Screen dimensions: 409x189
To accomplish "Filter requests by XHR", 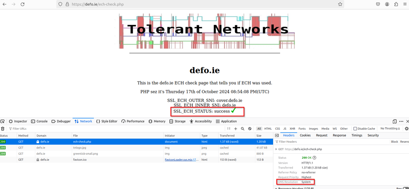I will (x=292, y=129).
